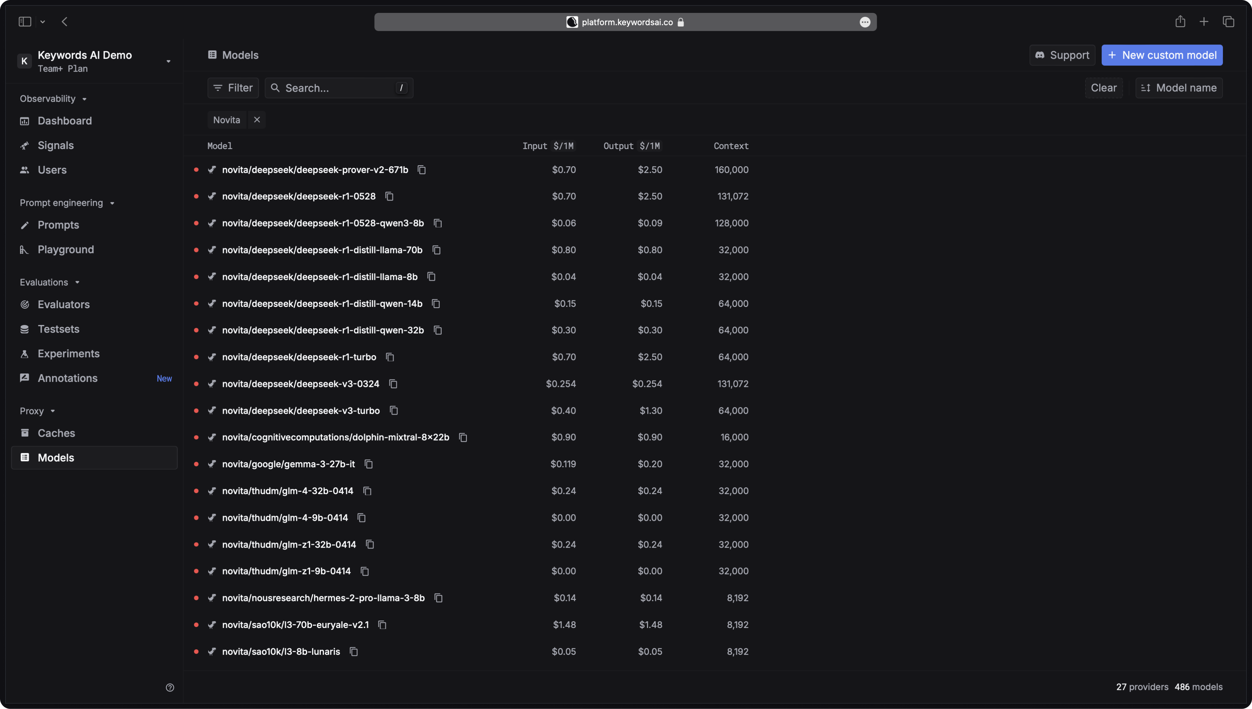1252x709 pixels.
Task: Focus the Search models field
Action: pos(339,88)
